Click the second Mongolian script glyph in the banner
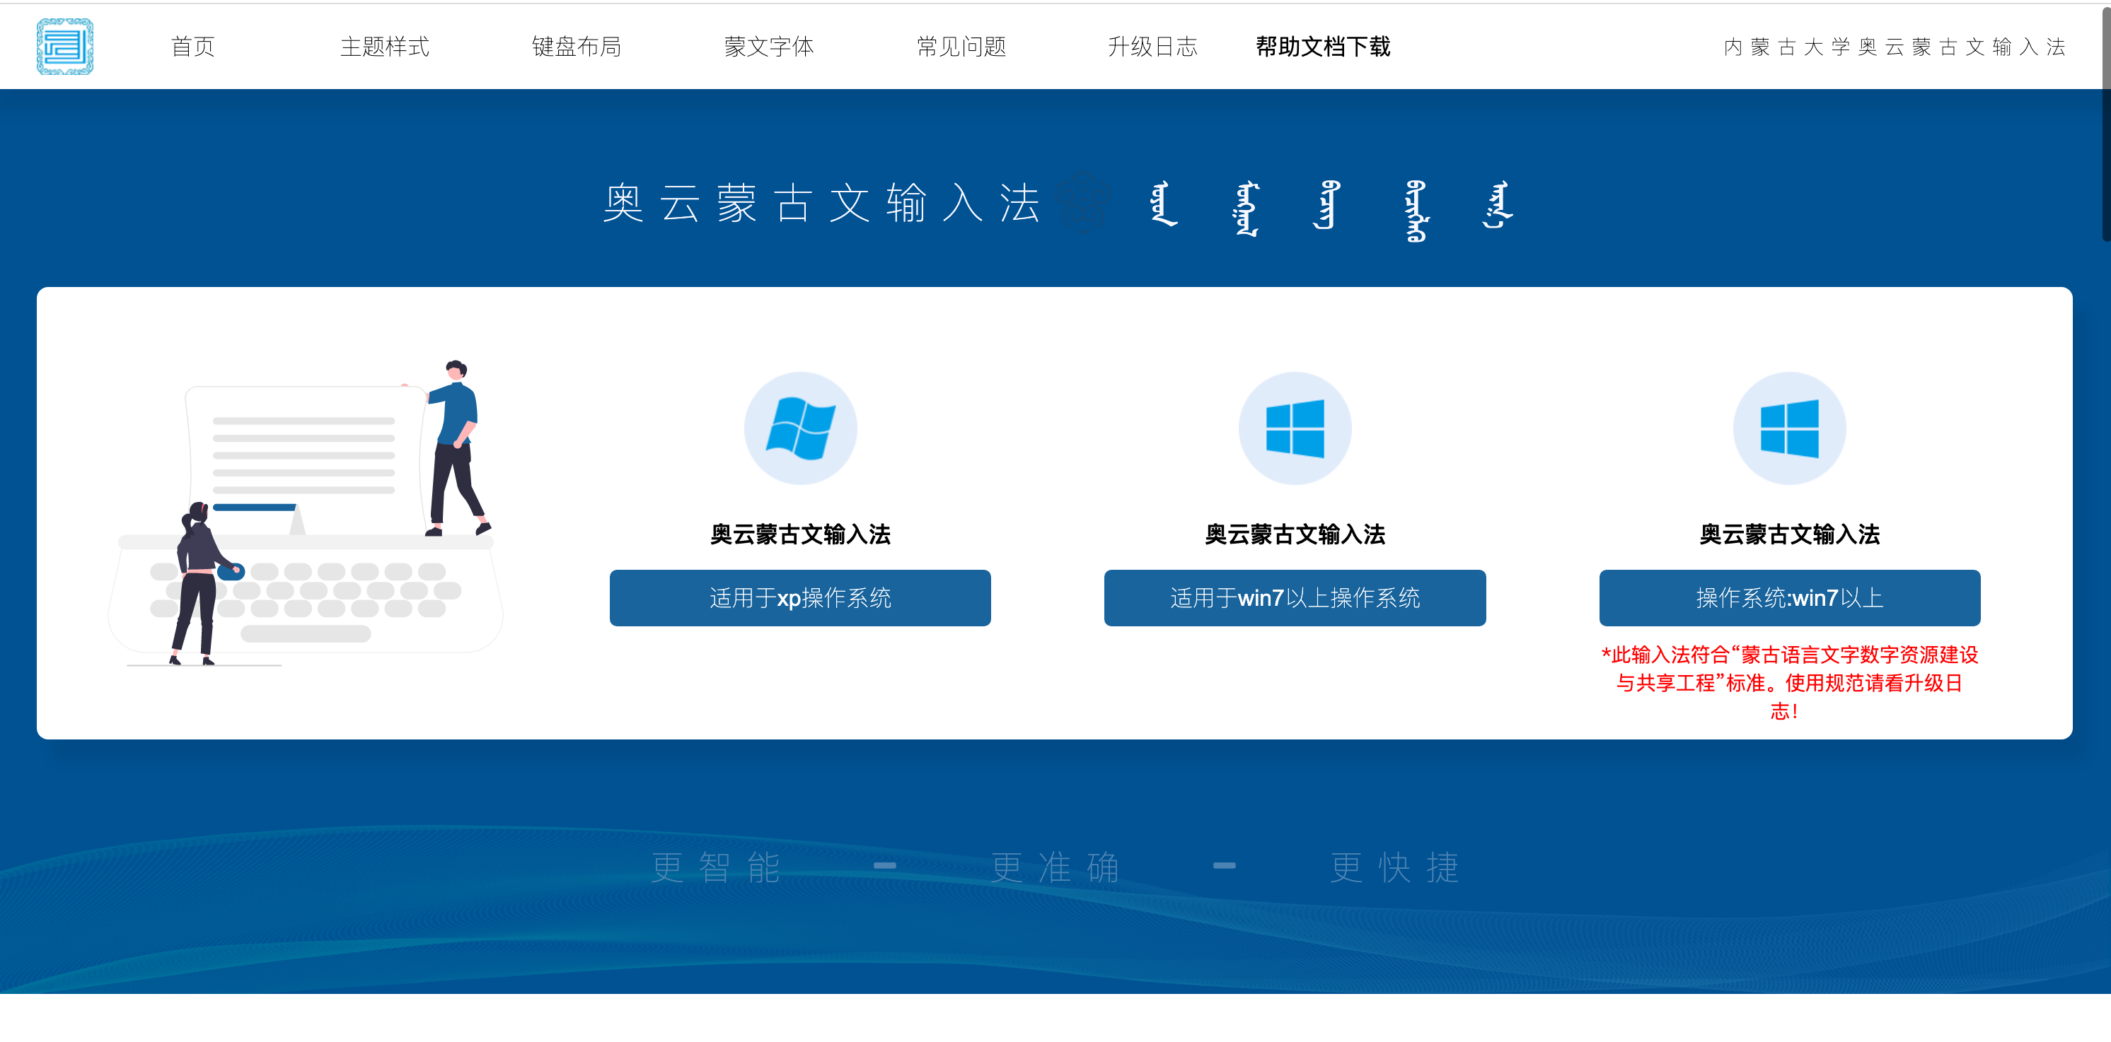Image resolution: width=2111 pixels, height=1042 pixels. click(1247, 209)
